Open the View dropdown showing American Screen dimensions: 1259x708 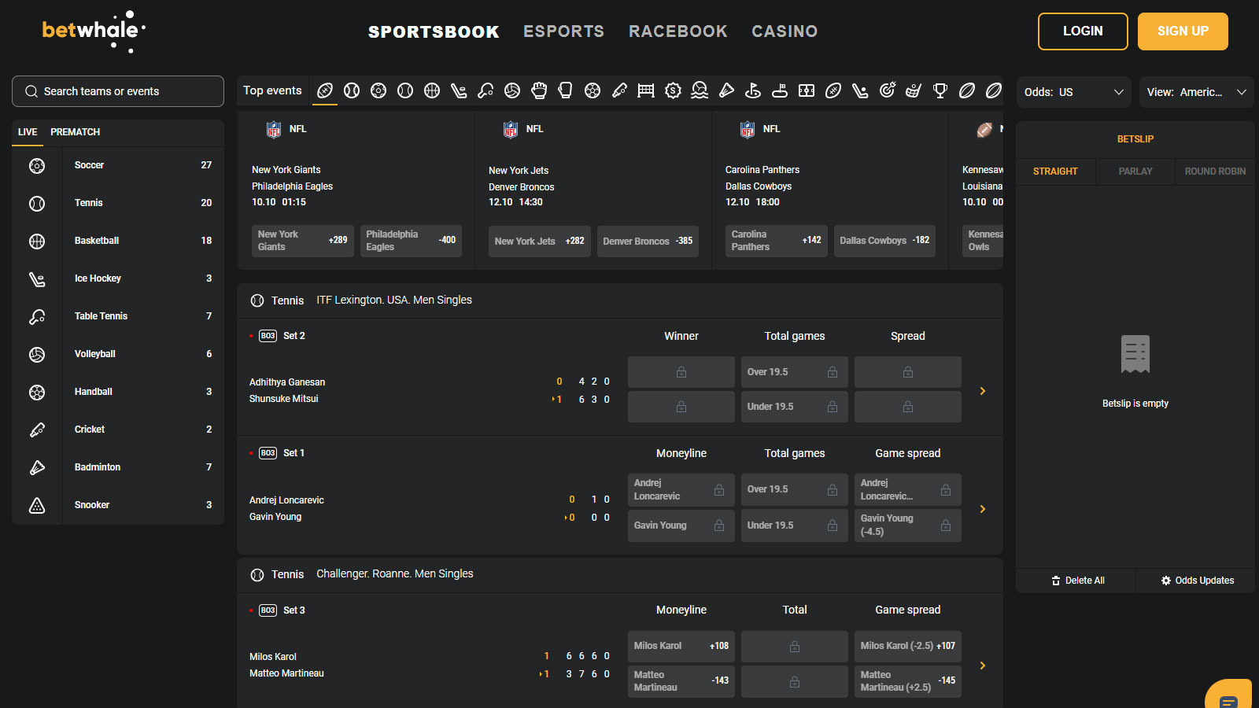click(1196, 92)
